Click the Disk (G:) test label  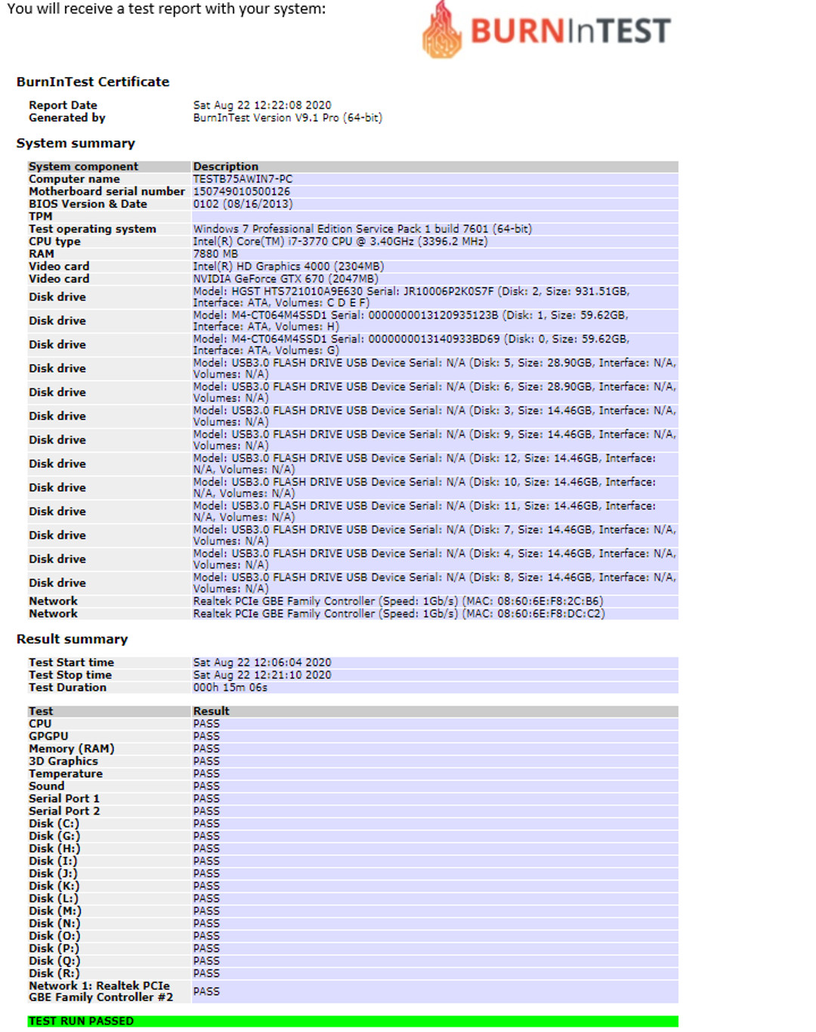(54, 836)
